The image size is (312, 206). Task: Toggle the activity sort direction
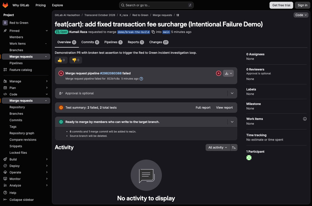click(234, 148)
